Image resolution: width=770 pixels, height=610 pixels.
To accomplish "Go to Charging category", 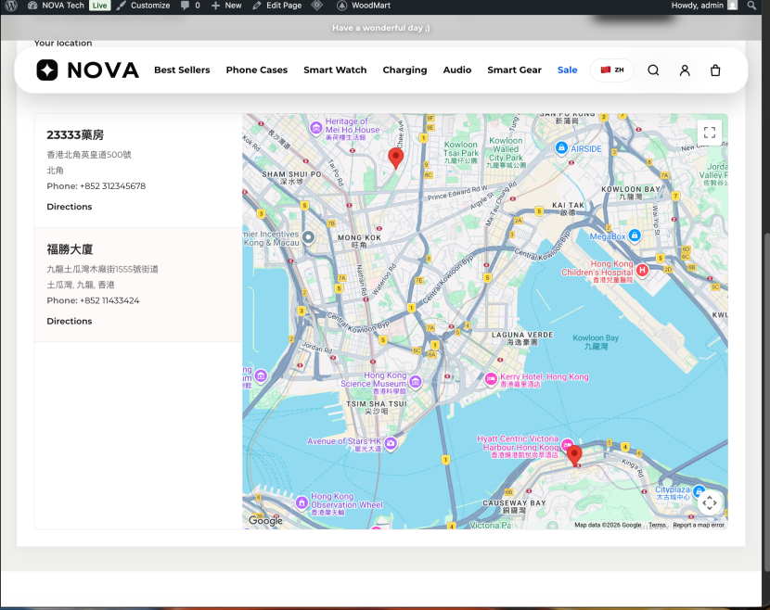I will pyautogui.click(x=404, y=70).
